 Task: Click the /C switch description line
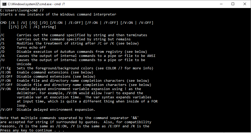[74, 35]
